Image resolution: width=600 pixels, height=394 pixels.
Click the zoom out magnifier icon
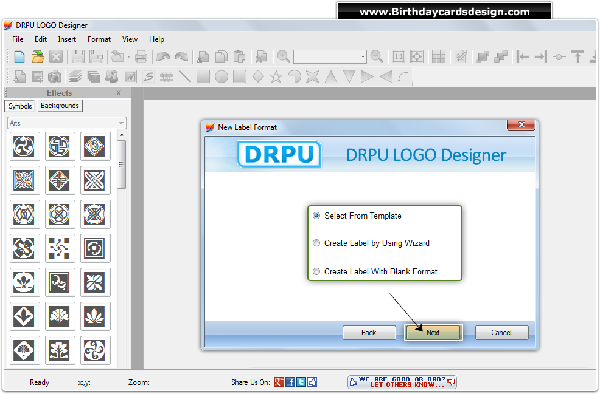377,56
